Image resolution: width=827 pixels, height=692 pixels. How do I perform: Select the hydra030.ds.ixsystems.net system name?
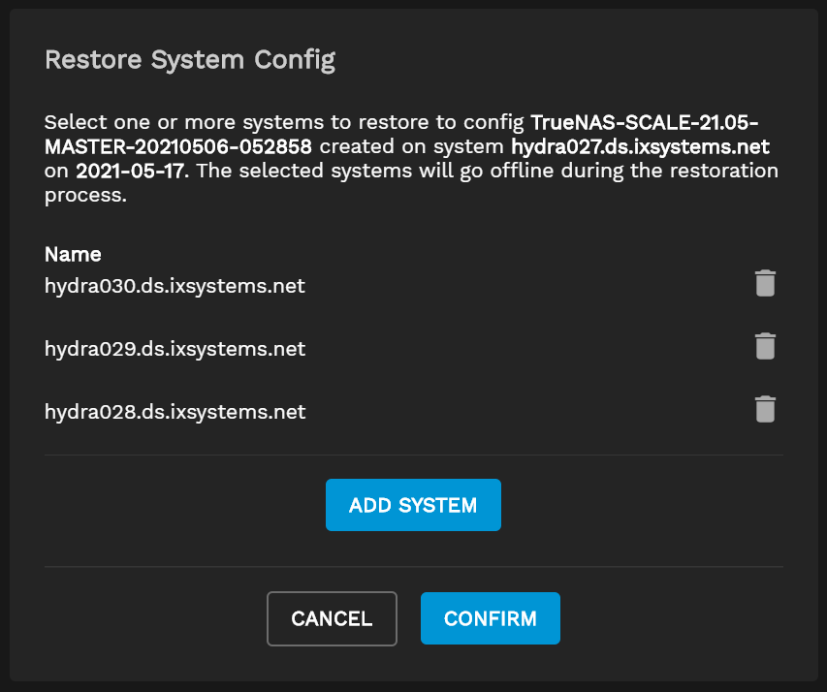(175, 286)
